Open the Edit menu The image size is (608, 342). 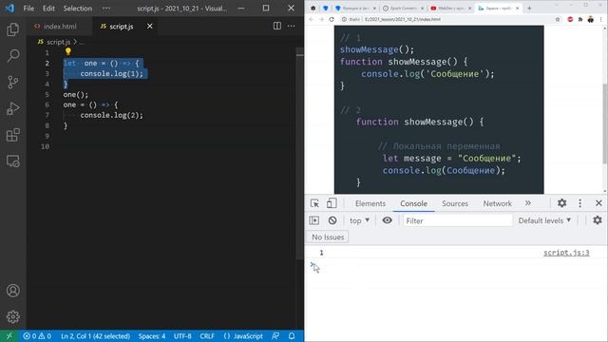click(x=48, y=9)
